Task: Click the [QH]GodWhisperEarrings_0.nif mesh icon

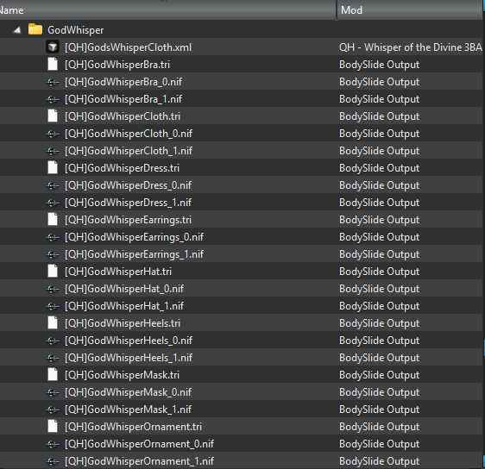Action: [53, 238]
